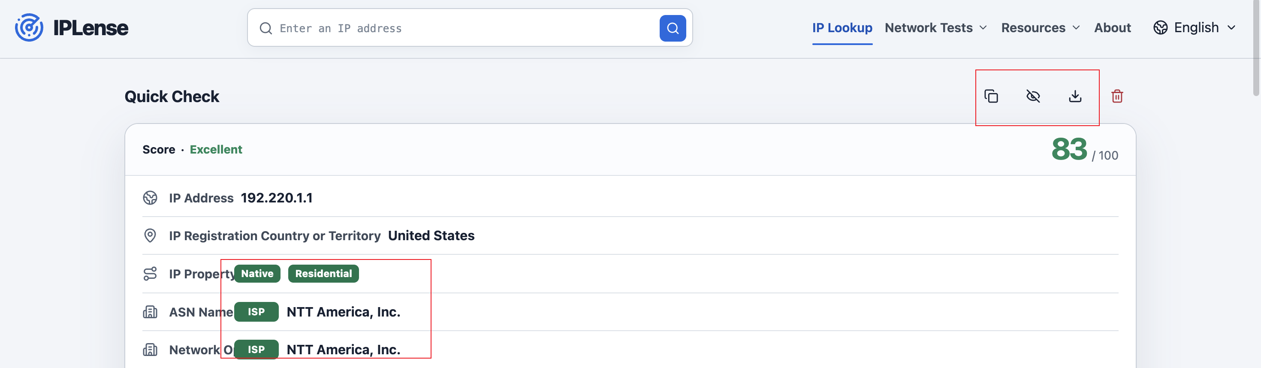Click the location pin icon for Registration Country
This screenshot has width=1261, height=368.
pyautogui.click(x=150, y=235)
